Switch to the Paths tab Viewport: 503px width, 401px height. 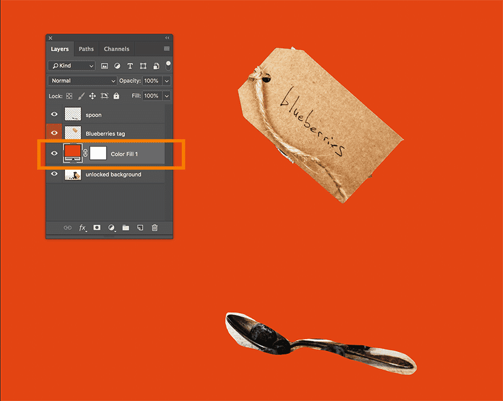point(86,49)
